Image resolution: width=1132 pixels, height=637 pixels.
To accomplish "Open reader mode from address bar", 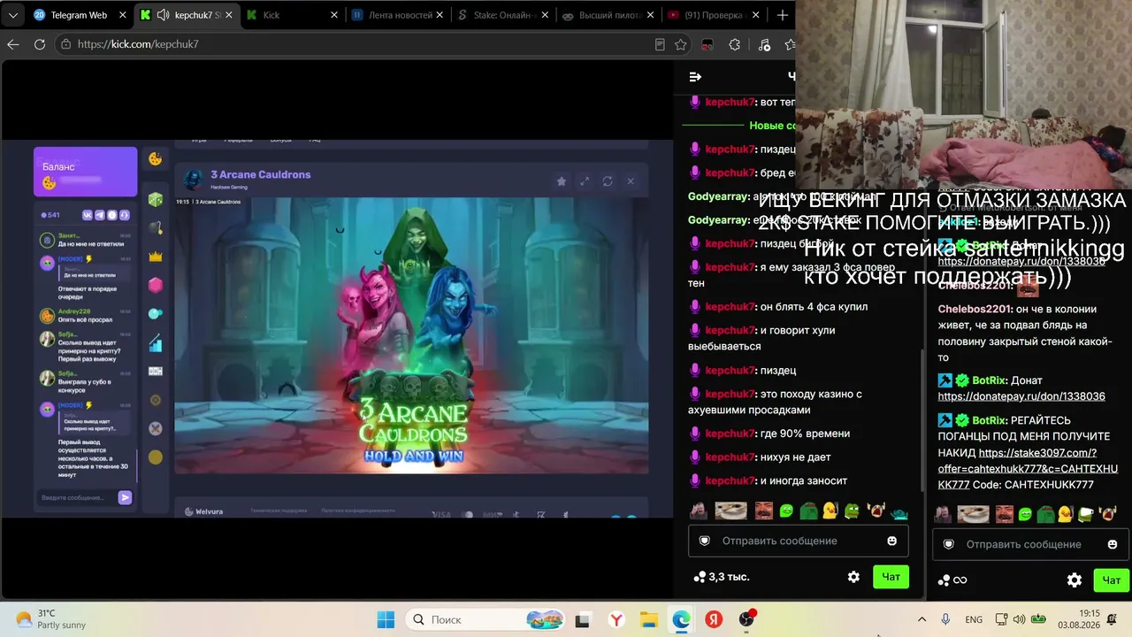I will (660, 44).
